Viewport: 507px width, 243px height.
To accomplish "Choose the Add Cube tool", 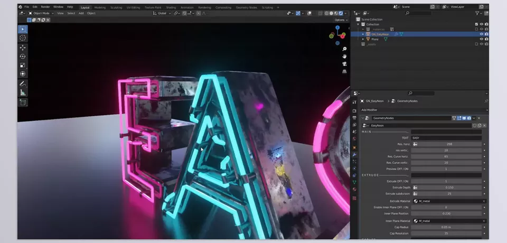I will pos(23,102).
